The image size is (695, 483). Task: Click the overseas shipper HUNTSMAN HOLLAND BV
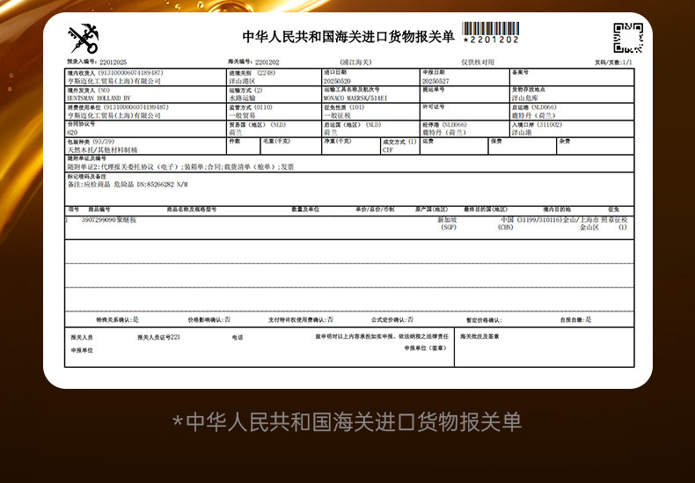click(99, 98)
